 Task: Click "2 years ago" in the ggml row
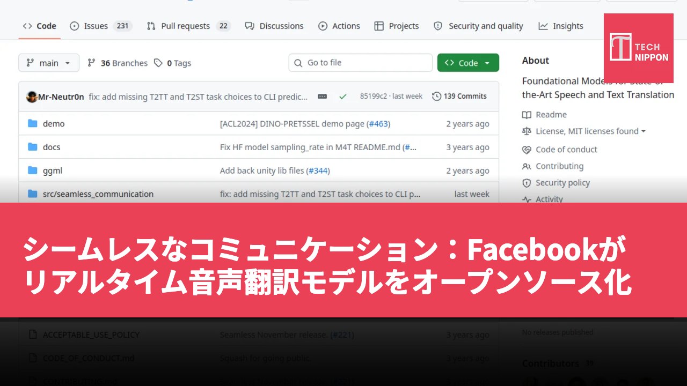click(468, 171)
